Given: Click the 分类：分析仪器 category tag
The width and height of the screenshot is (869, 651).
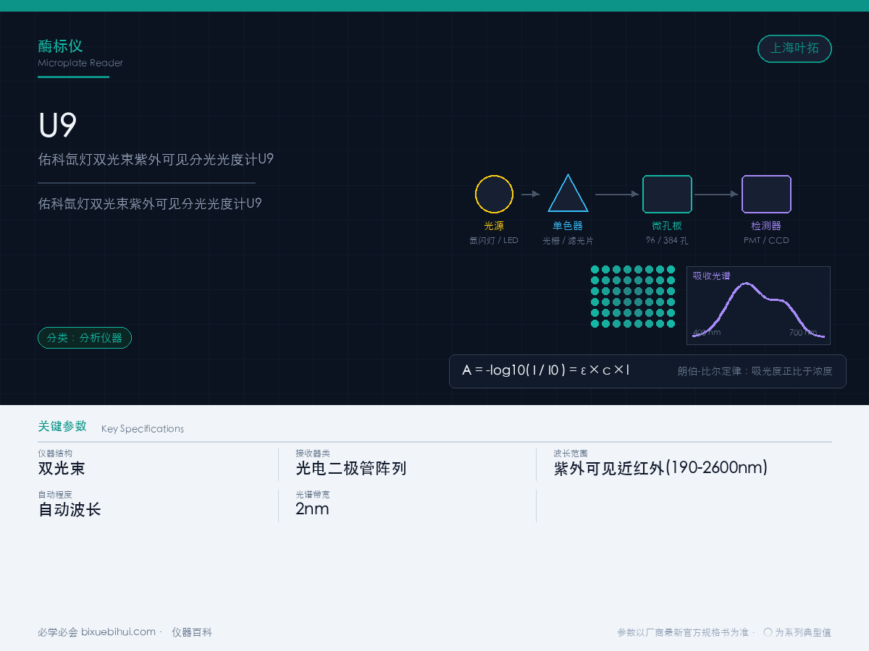Looking at the screenshot, I should click(x=85, y=338).
